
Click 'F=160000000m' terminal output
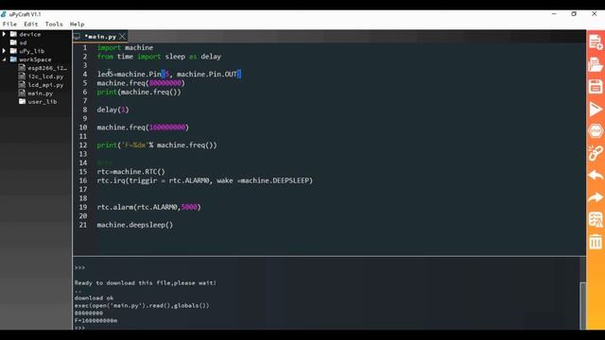pyautogui.click(x=95, y=320)
